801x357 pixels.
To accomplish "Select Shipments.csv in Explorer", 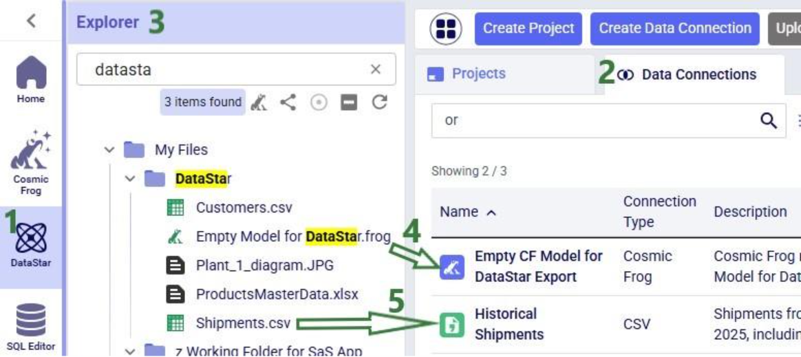I will [x=243, y=323].
